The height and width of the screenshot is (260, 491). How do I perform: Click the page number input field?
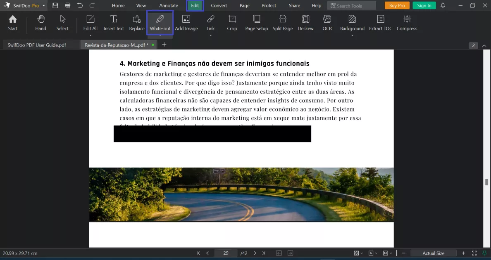[x=226, y=253]
